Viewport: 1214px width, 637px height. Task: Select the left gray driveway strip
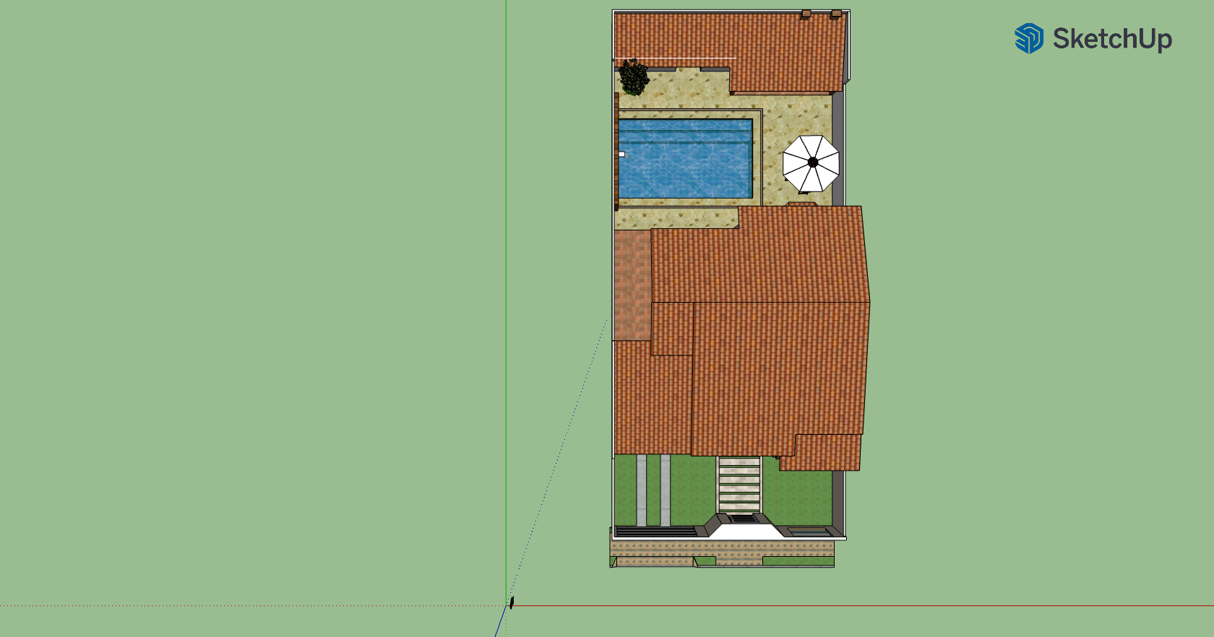click(x=641, y=490)
